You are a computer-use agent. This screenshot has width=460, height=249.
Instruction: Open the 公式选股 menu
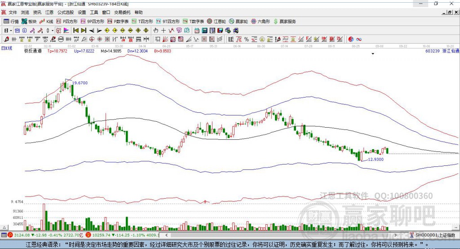[x=66, y=12]
